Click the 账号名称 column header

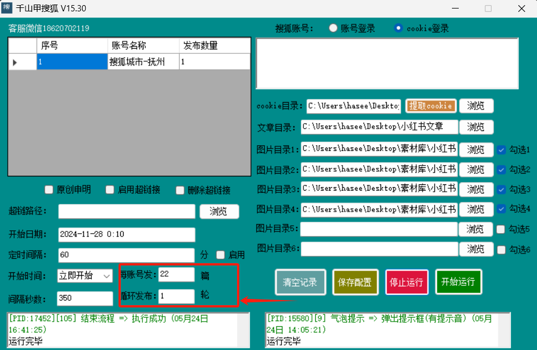[143, 45]
